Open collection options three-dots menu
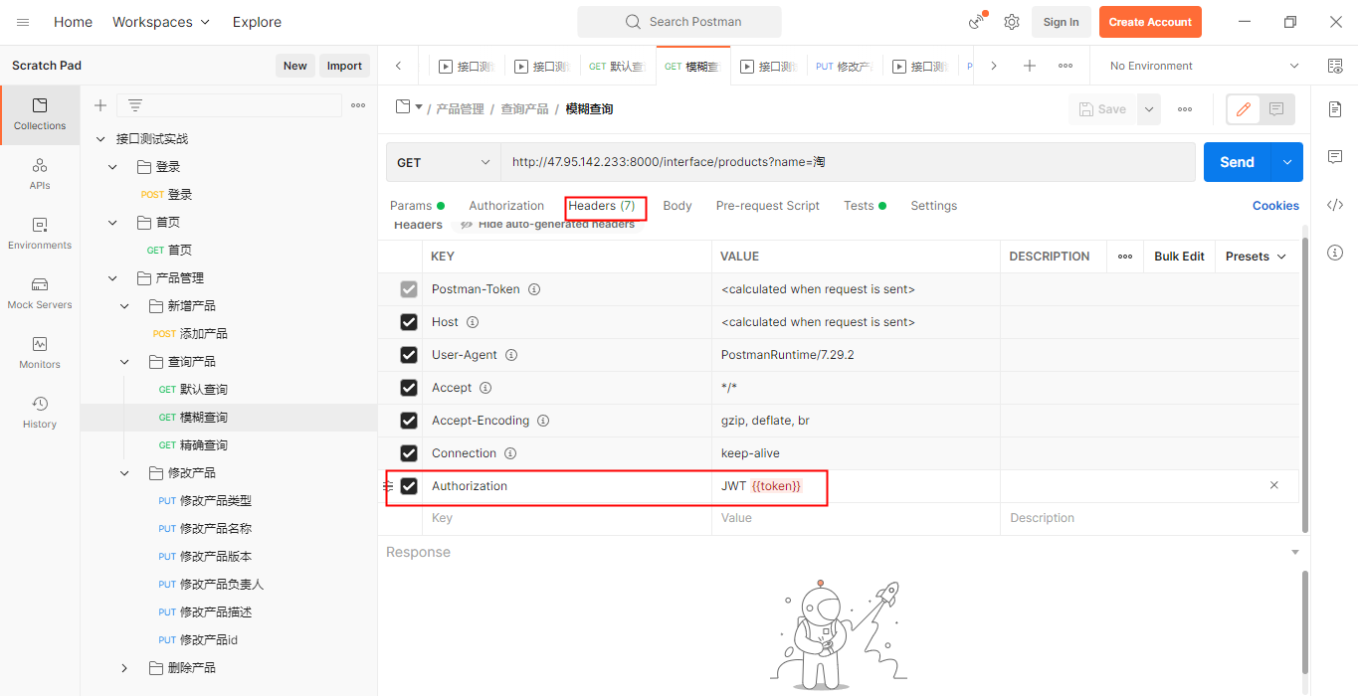 pos(358,105)
